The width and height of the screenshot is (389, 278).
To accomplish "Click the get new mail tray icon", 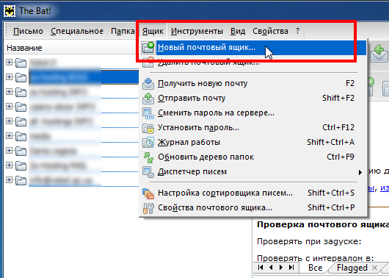I will coord(148,84).
